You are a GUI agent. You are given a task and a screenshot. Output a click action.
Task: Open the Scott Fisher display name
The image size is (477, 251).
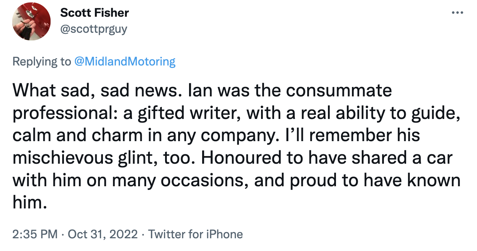pyautogui.click(x=95, y=13)
